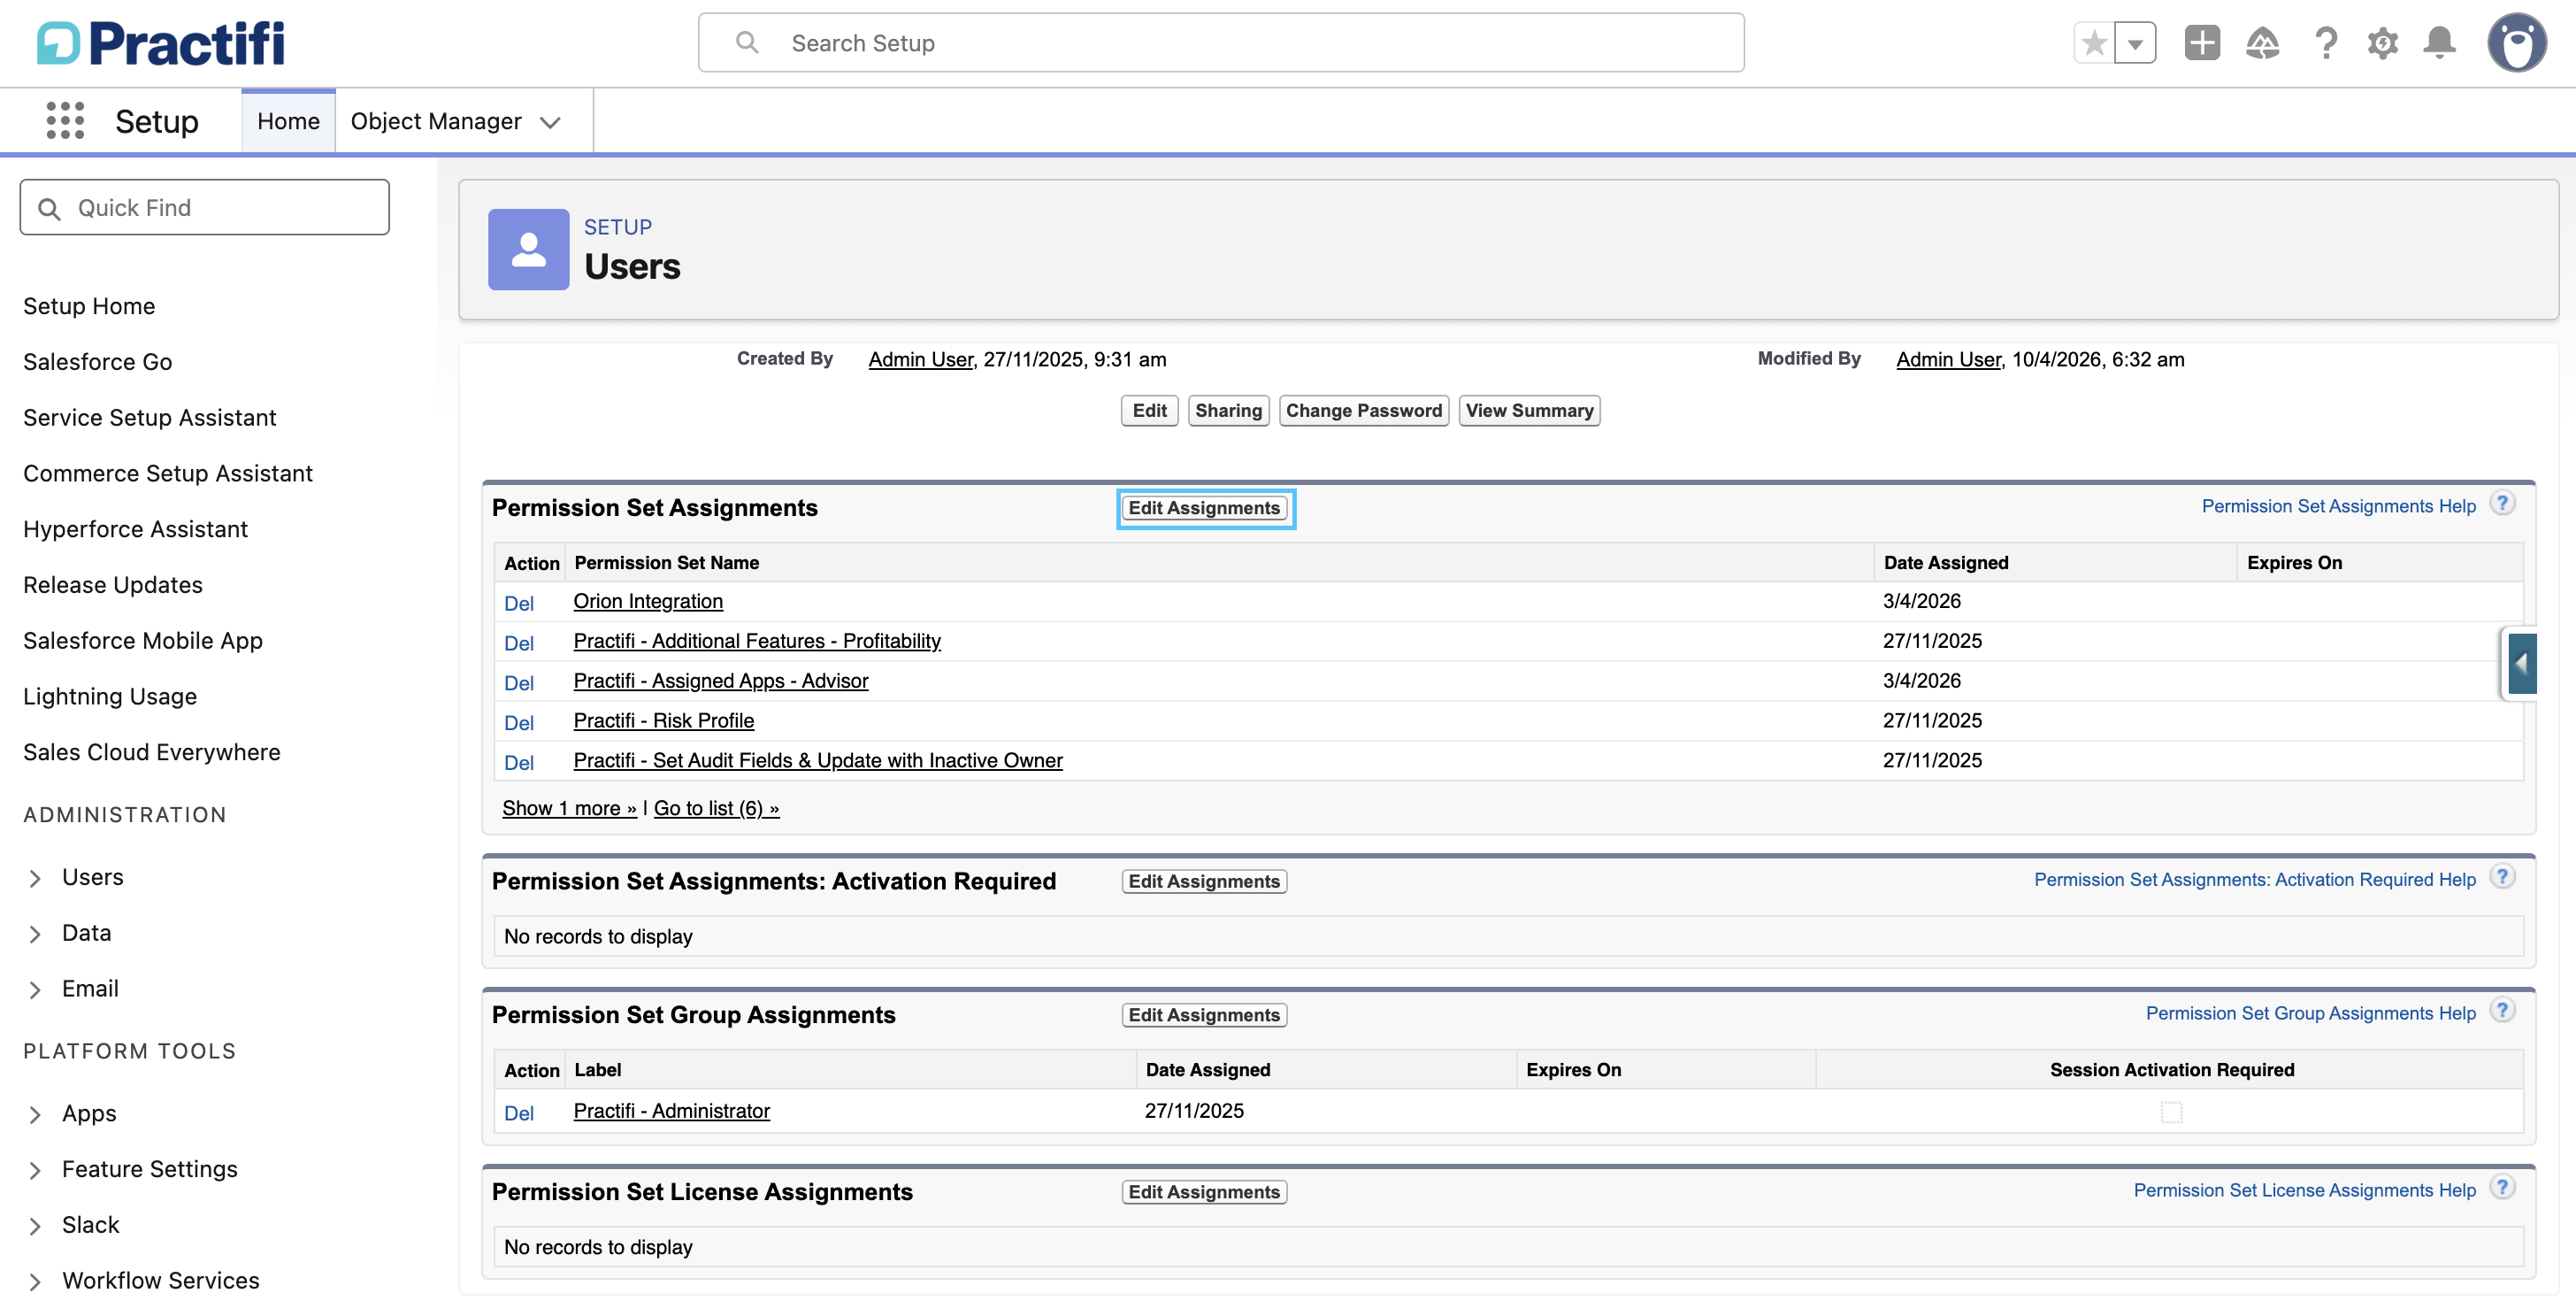Open Practifi - Administrator group
Image resolution: width=2576 pixels, height=1301 pixels.
[x=672, y=1111]
